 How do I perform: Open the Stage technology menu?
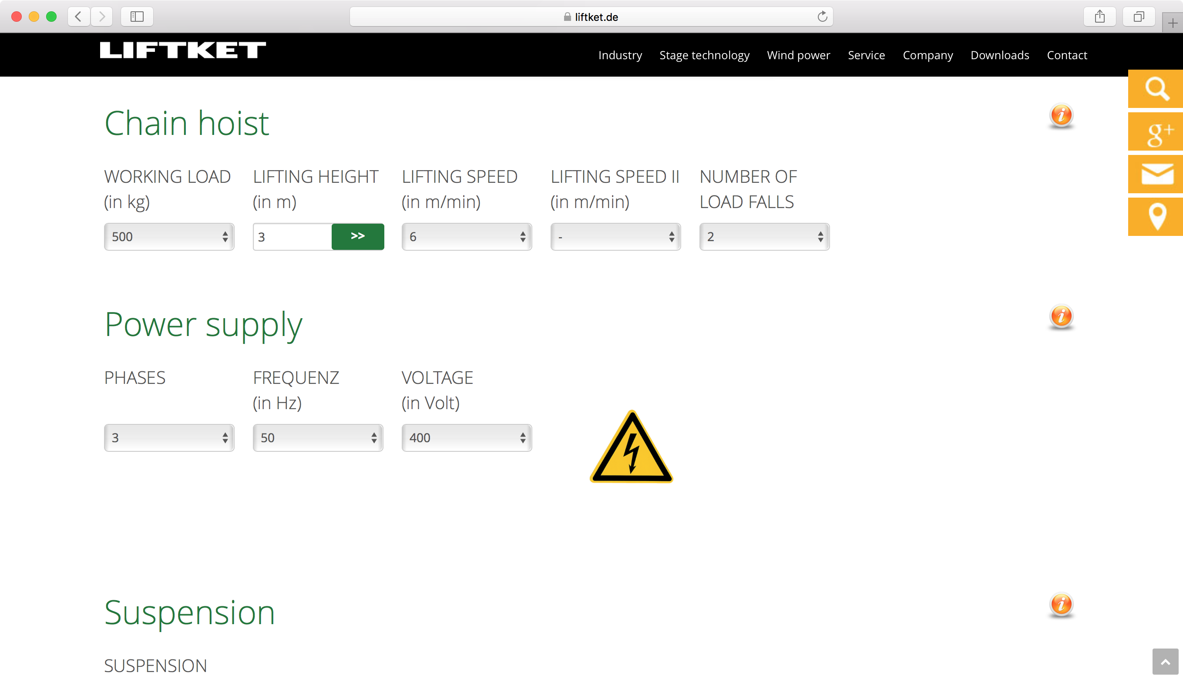[x=704, y=55]
